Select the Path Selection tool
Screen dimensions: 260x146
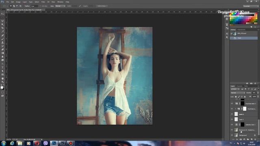pyautogui.click(x=2, y=71)
